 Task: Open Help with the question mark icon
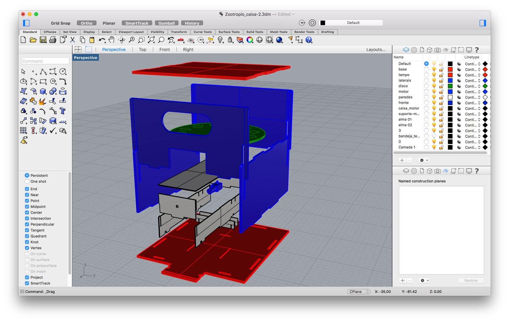click(309, 40)
